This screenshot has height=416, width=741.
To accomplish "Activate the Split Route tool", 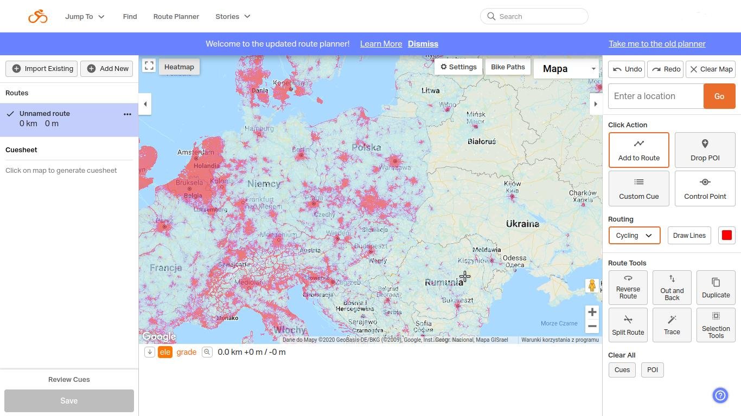I will 628,325.
